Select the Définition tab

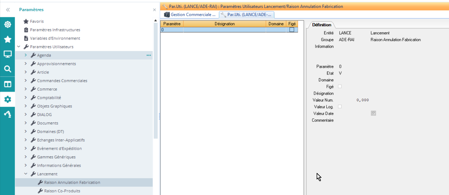point(321,25)
